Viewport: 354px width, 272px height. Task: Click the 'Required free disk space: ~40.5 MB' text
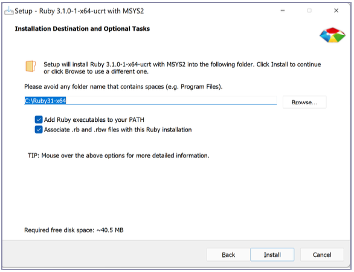pyautogui.click(x=74, y=230)
